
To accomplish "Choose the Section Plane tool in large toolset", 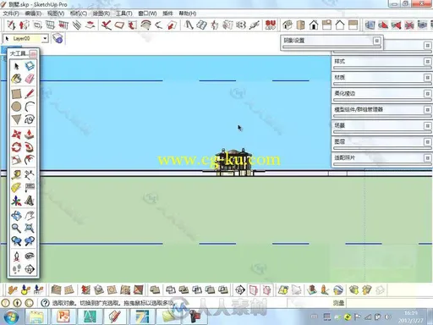I will point(30,268).
